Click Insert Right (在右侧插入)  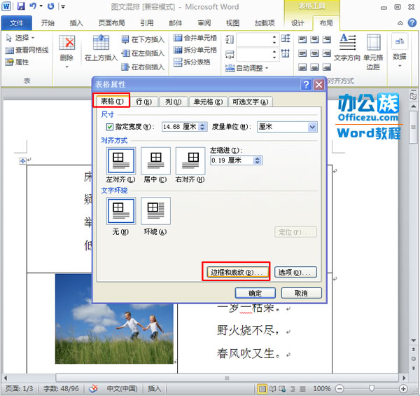pyautogui.click(x=143, y=67)
